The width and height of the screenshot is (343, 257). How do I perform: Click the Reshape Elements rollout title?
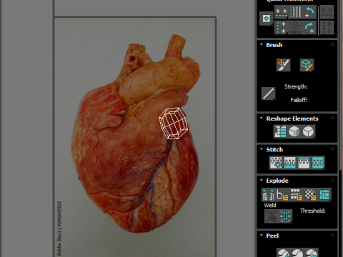[292, 119]
